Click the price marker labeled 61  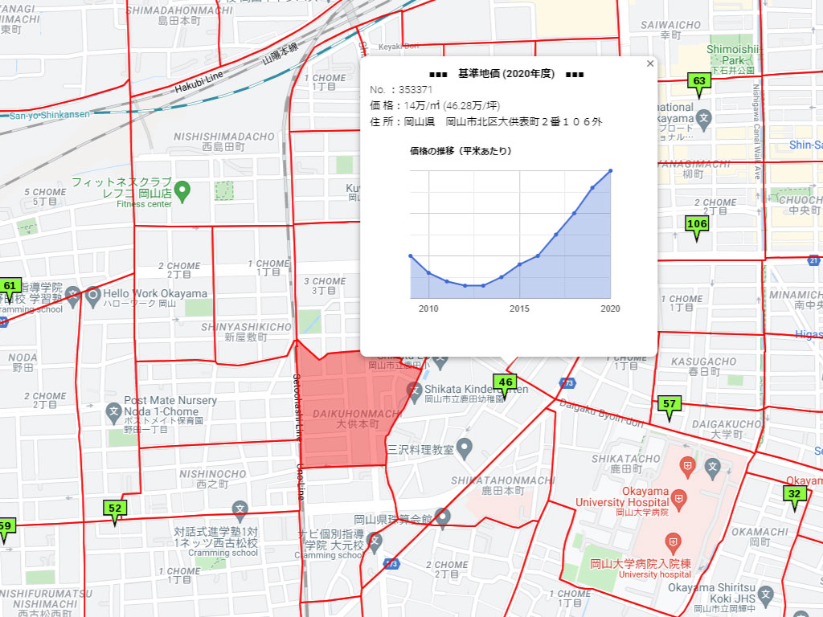(x=10, y=287)
